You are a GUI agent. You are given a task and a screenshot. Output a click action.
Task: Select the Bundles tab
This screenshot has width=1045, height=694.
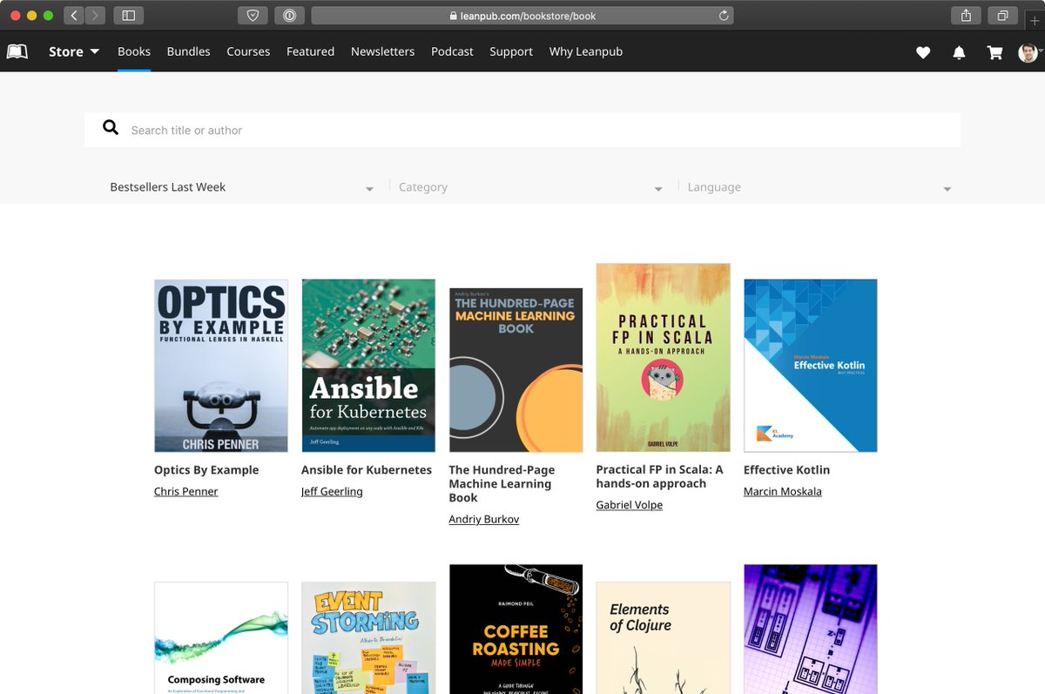pos(188,51)
